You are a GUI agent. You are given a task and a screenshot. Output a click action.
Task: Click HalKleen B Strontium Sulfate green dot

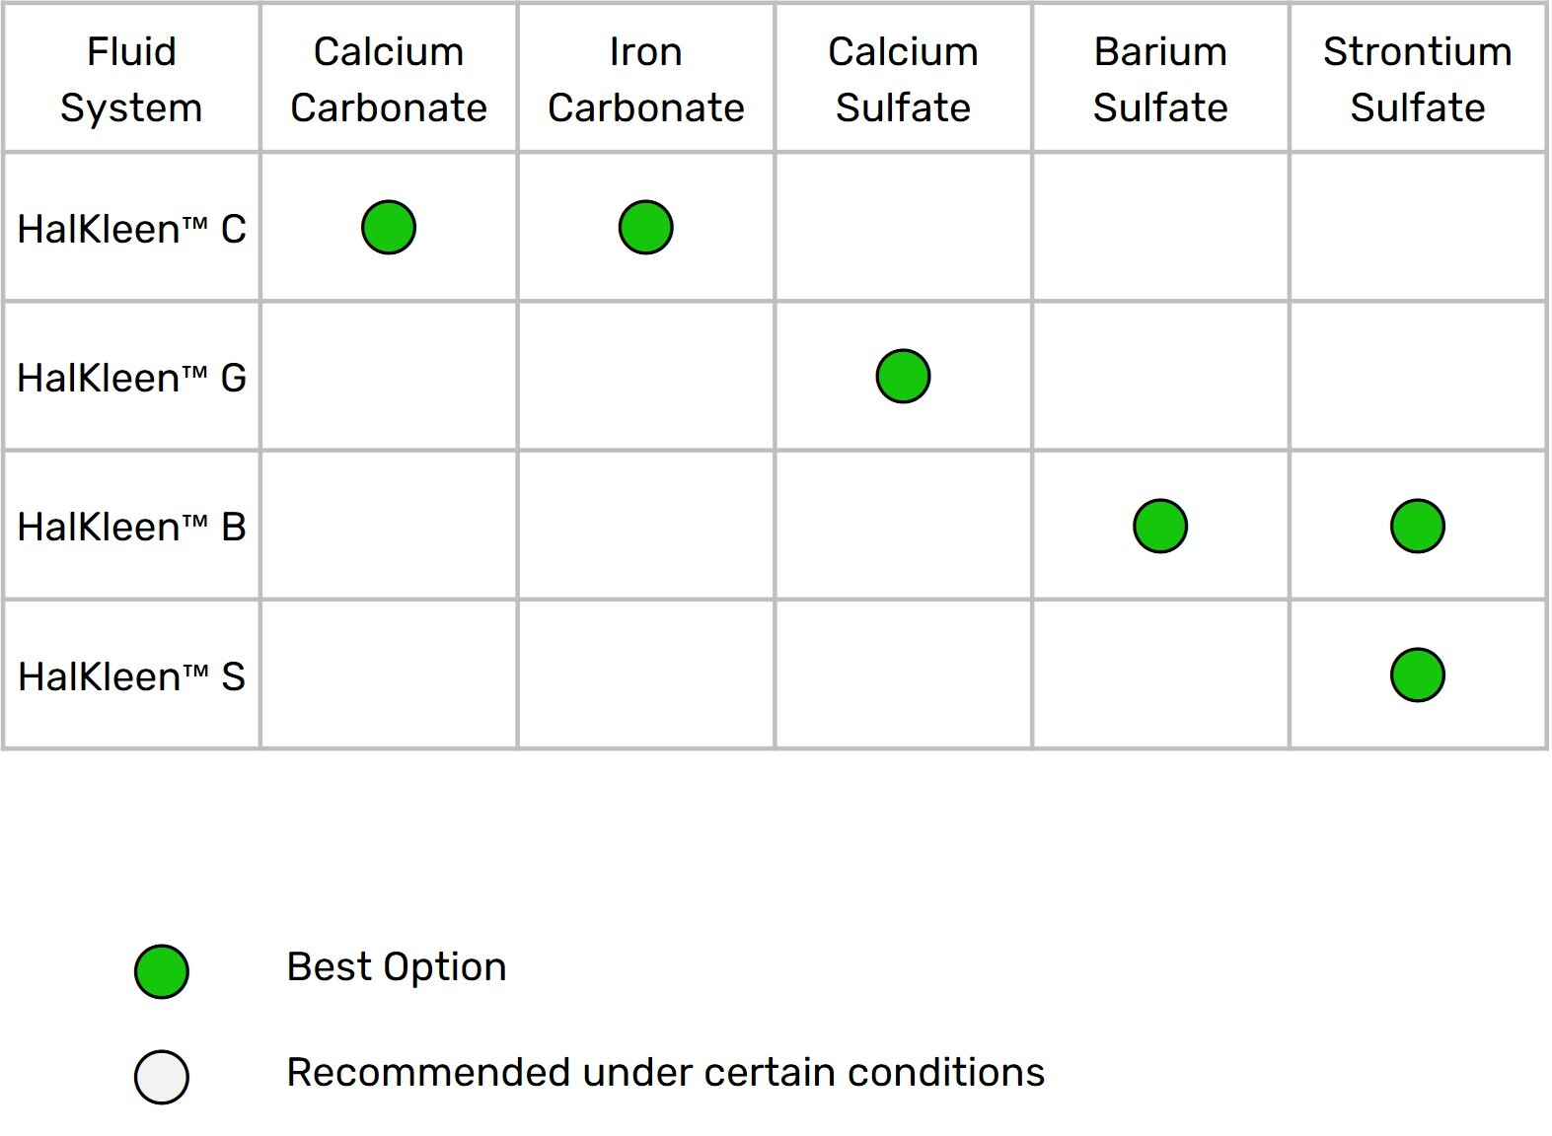point(1418,526)
